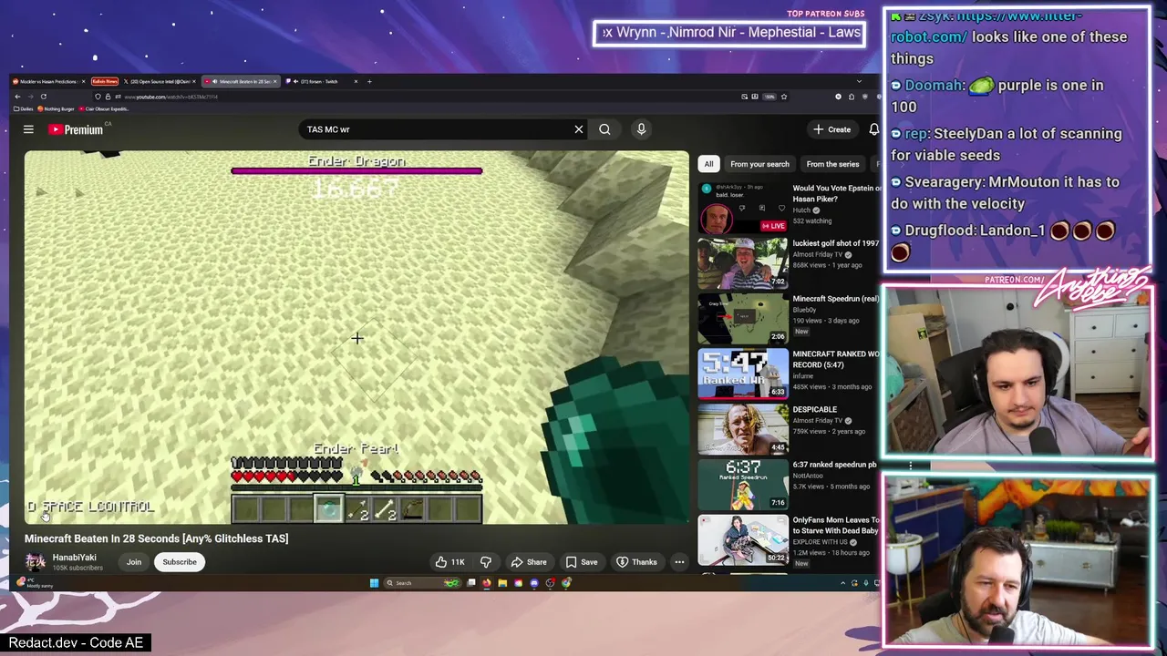Open the YouTube notifications bell
Viewport: 1167px width, 656px height.
[874, 129]
